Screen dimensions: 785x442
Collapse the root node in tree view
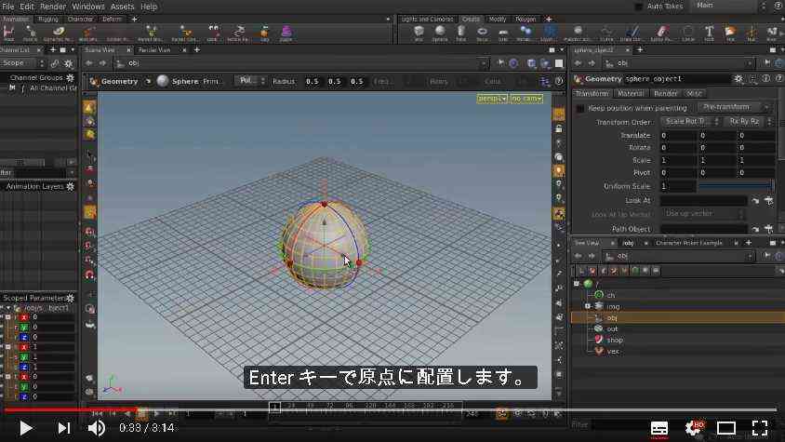click(x=577, y=284)
